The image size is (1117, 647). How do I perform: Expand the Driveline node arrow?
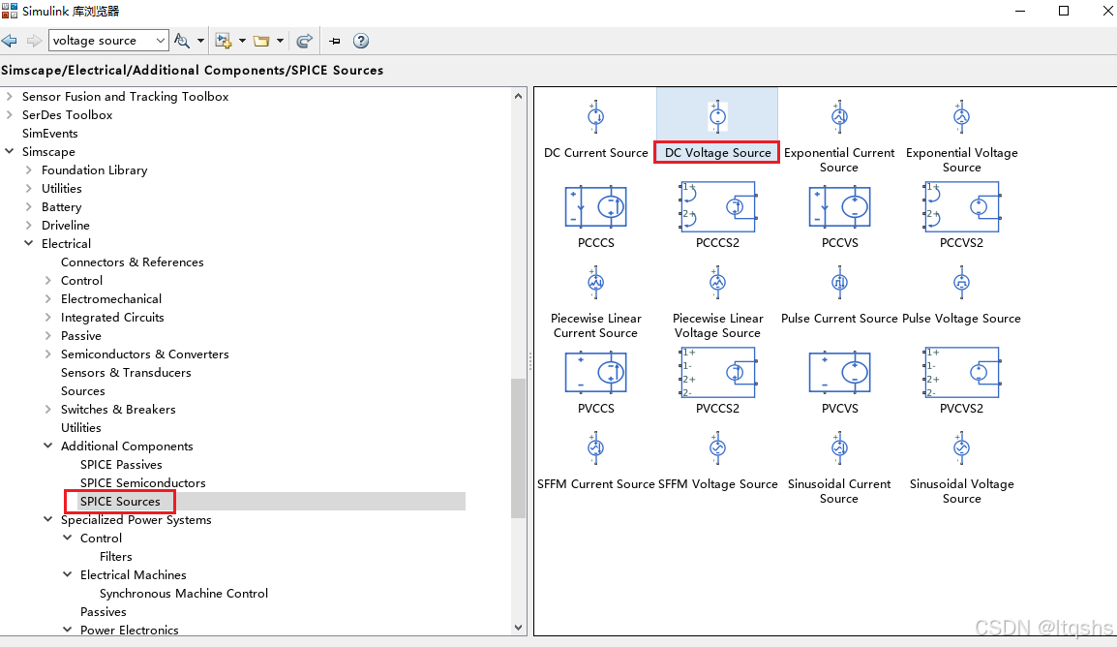click(x=28, y=225)
